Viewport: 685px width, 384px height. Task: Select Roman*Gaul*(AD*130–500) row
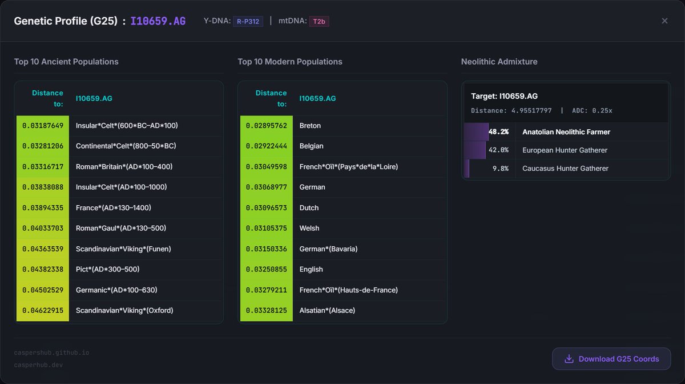(119, 229)
